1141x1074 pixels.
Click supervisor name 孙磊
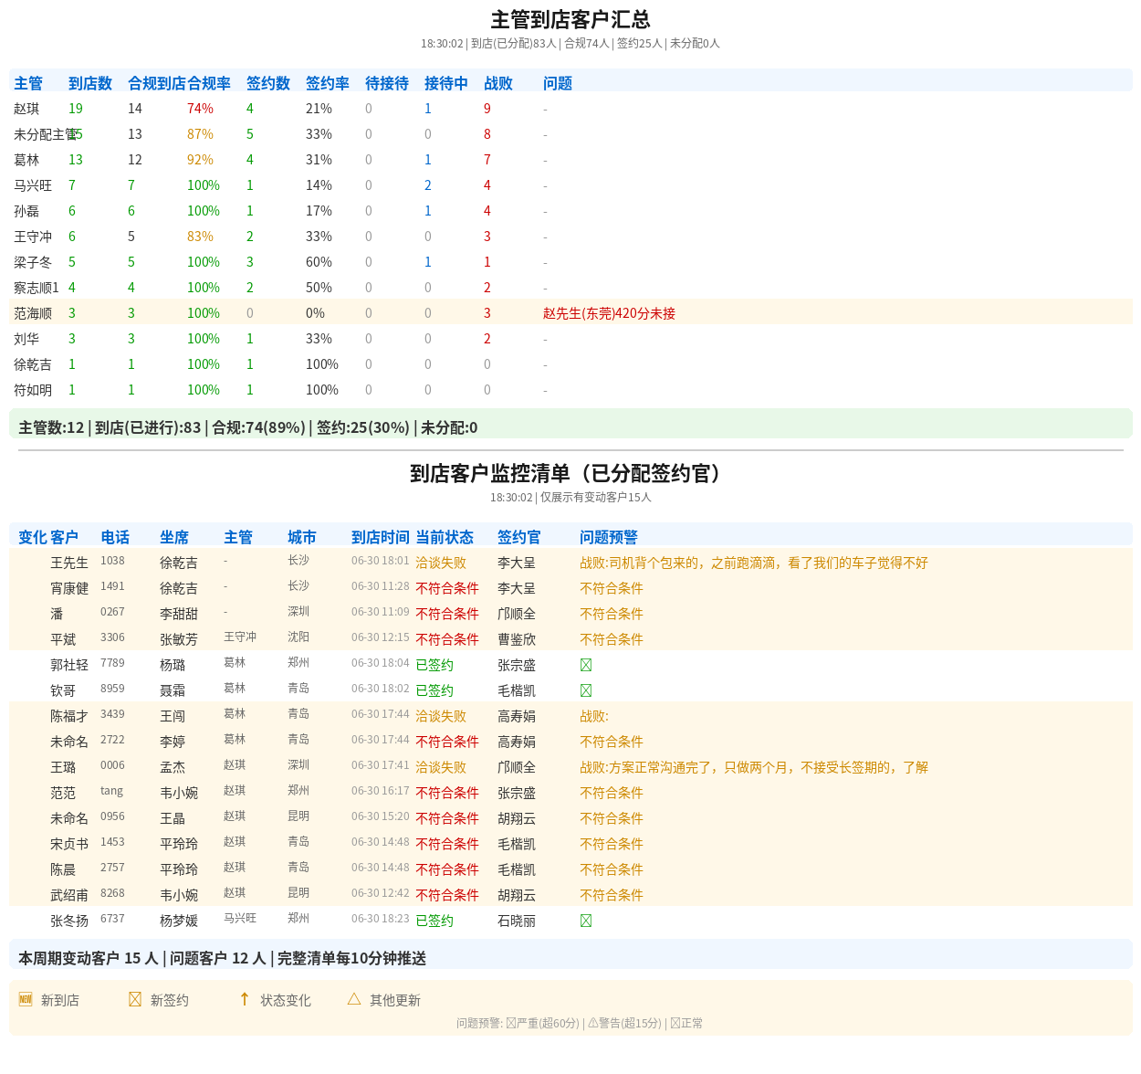coord(26,211)
